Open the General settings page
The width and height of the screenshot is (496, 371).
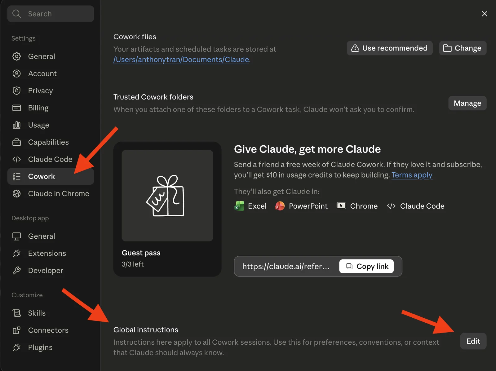51,56
